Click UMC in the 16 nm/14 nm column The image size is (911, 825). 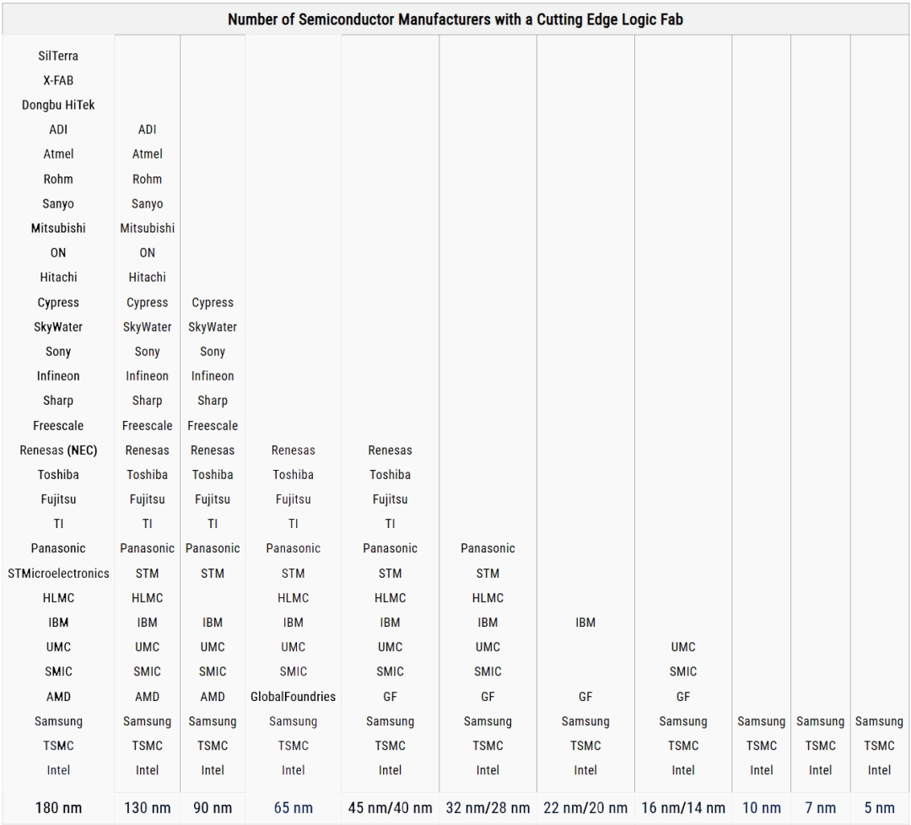coord(682,647)
